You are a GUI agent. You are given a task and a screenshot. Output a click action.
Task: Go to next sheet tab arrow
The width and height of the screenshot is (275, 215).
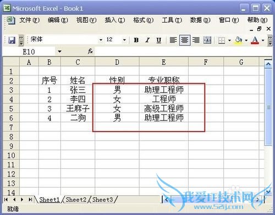click(22, 200)
